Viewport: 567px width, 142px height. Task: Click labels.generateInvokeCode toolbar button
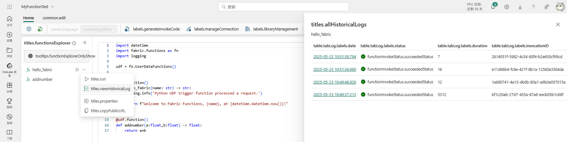[x=152, y=29]
